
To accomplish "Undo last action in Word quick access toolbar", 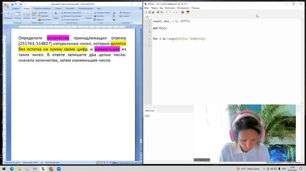I will pyautogui.click(x=16, y=4).
